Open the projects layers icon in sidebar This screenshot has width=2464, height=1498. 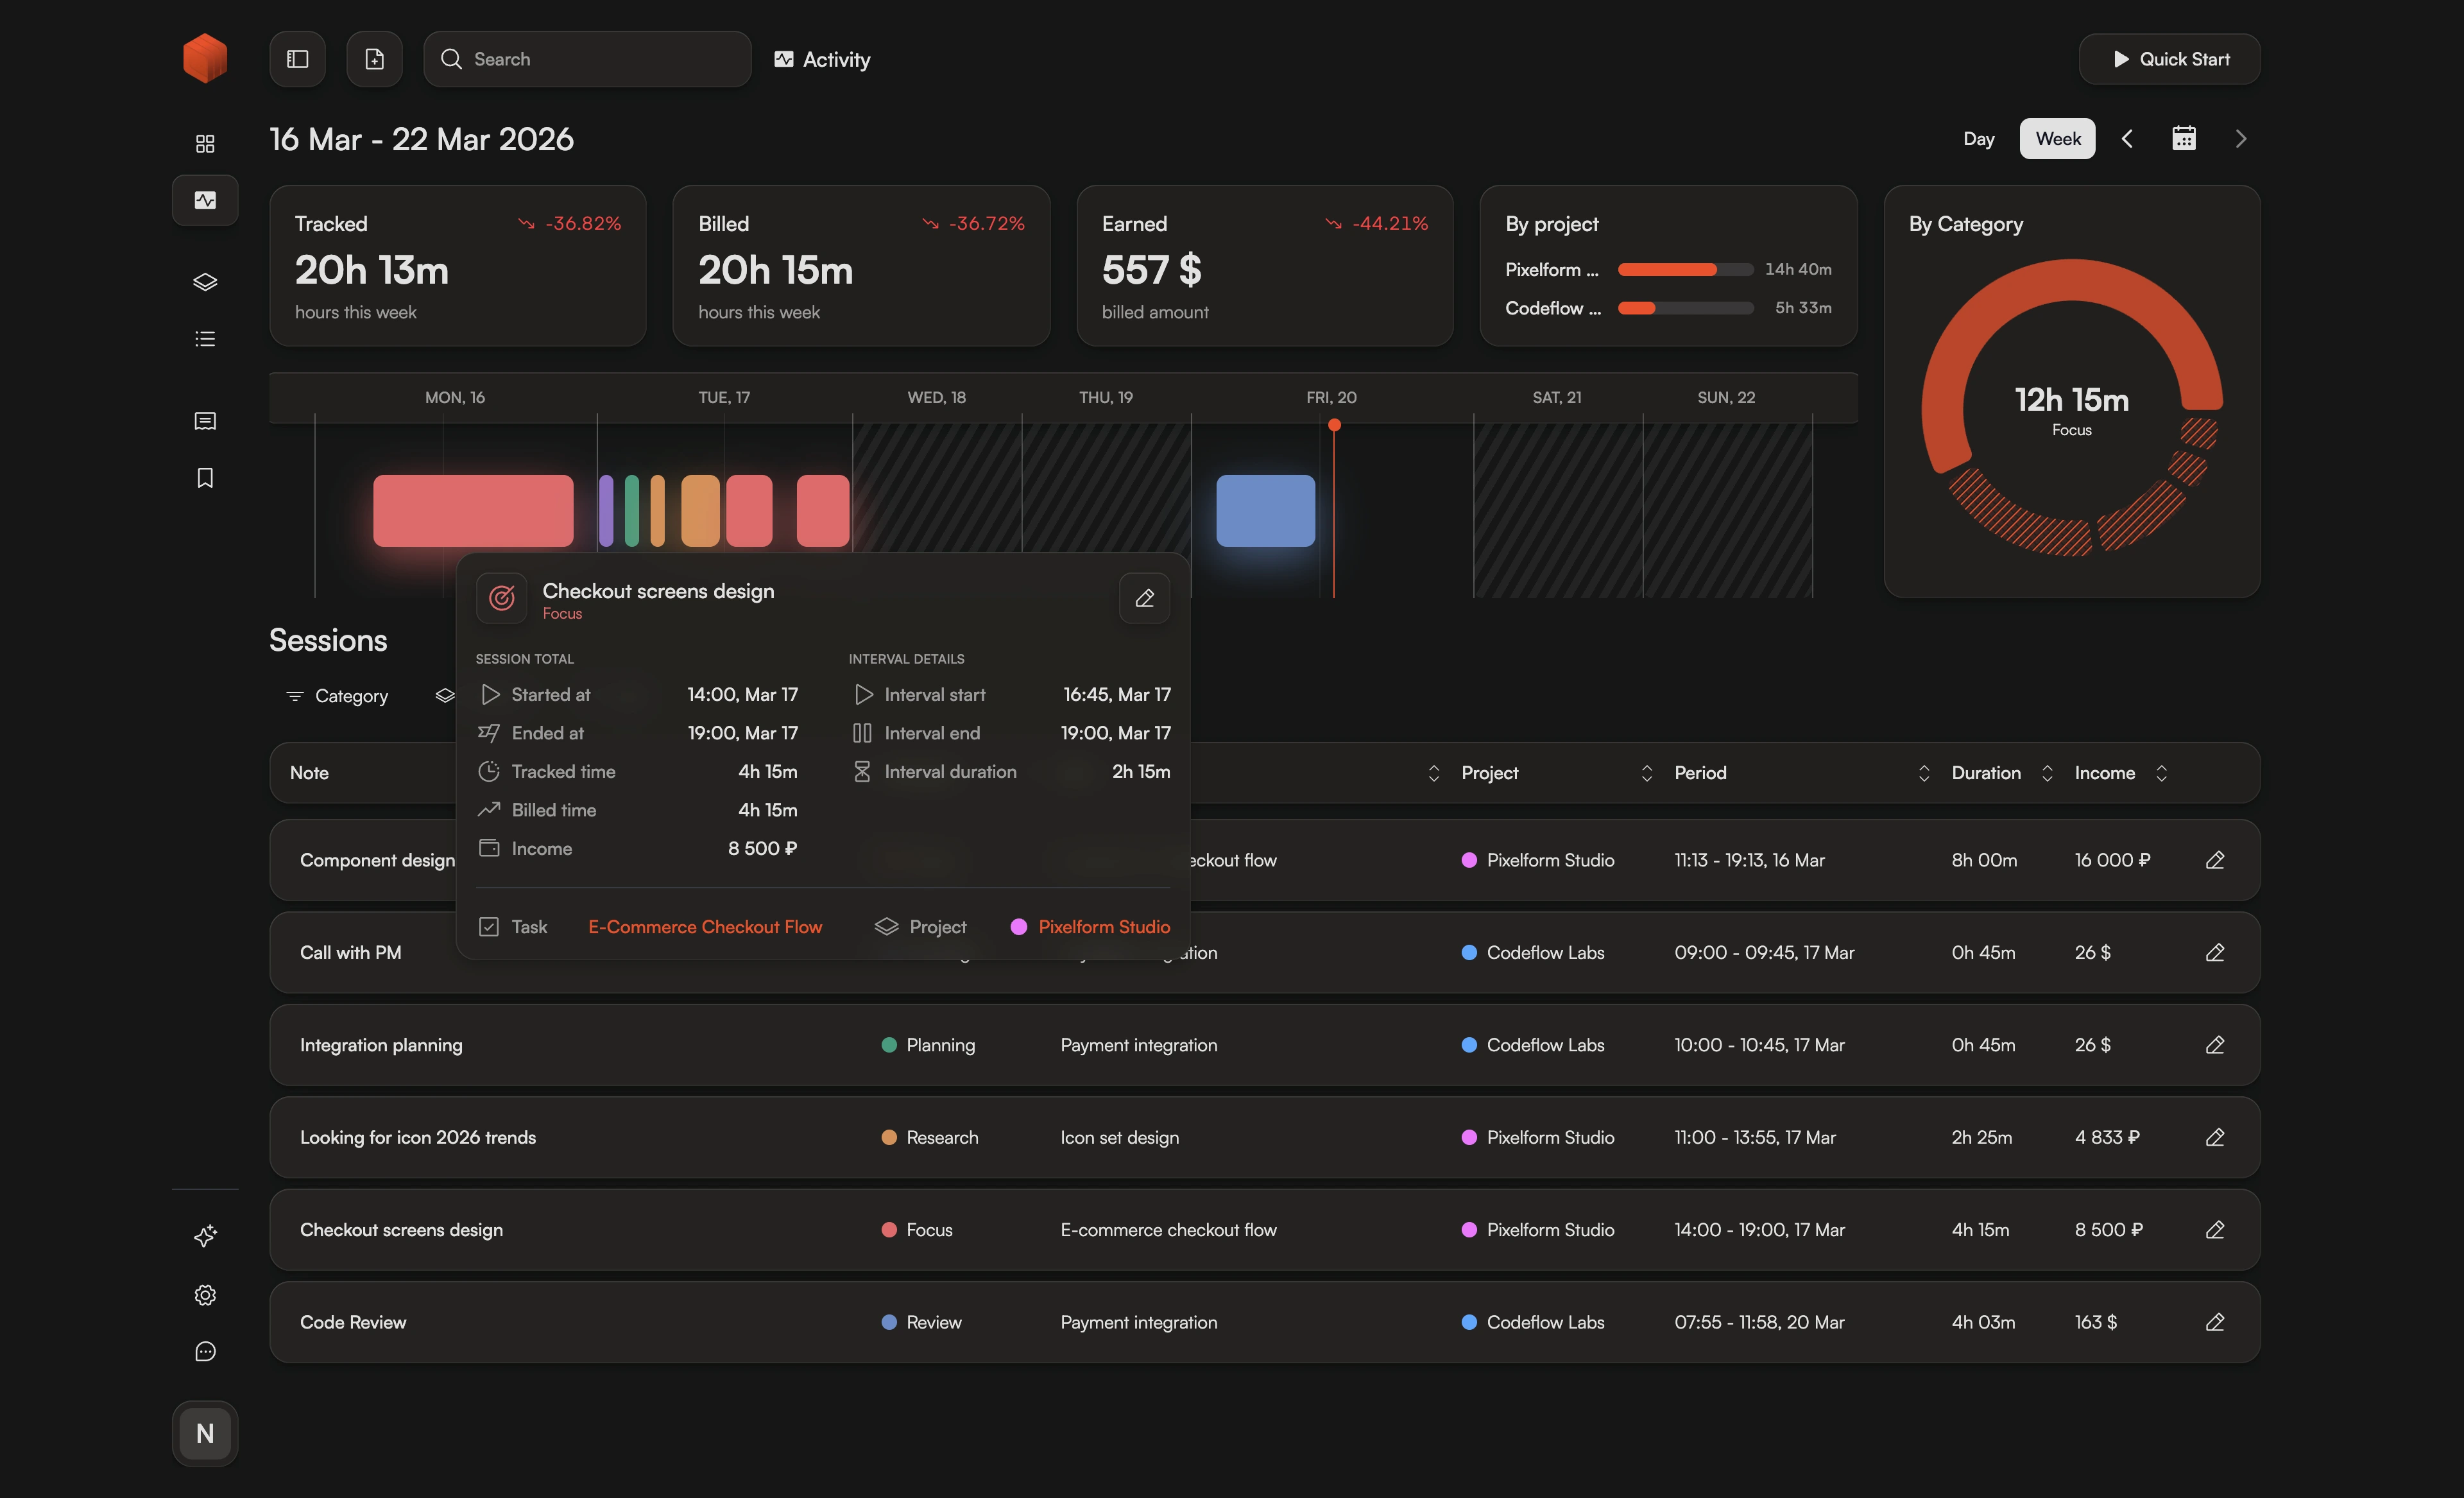click(205, 281)
